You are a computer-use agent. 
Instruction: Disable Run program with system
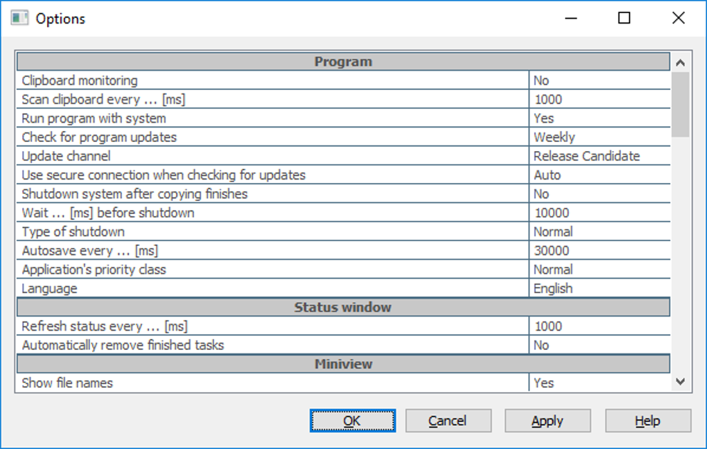tap(600, 118)
